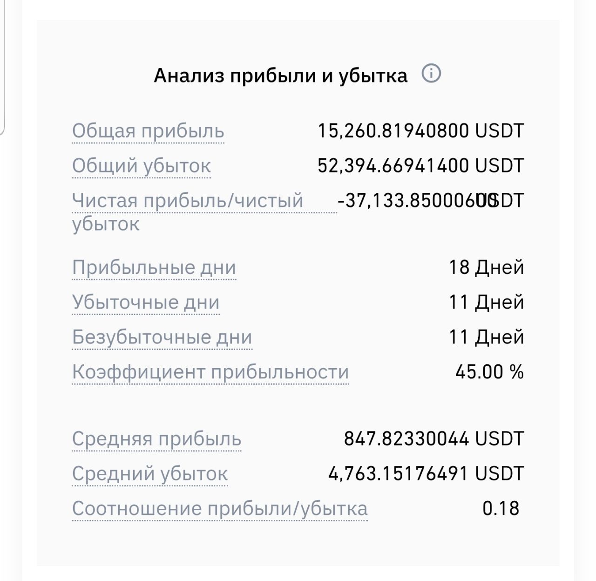Click the Убыточные дни label
The width and height of the screenshot is (596, 581).
click(146, 302)
